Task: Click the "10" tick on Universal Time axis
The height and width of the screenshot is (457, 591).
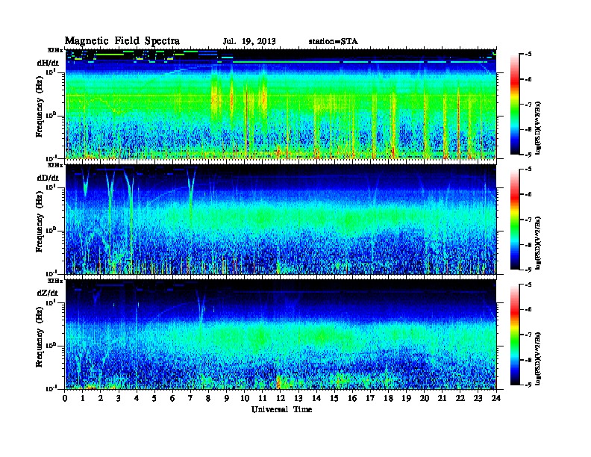Action: click(245, 398)
